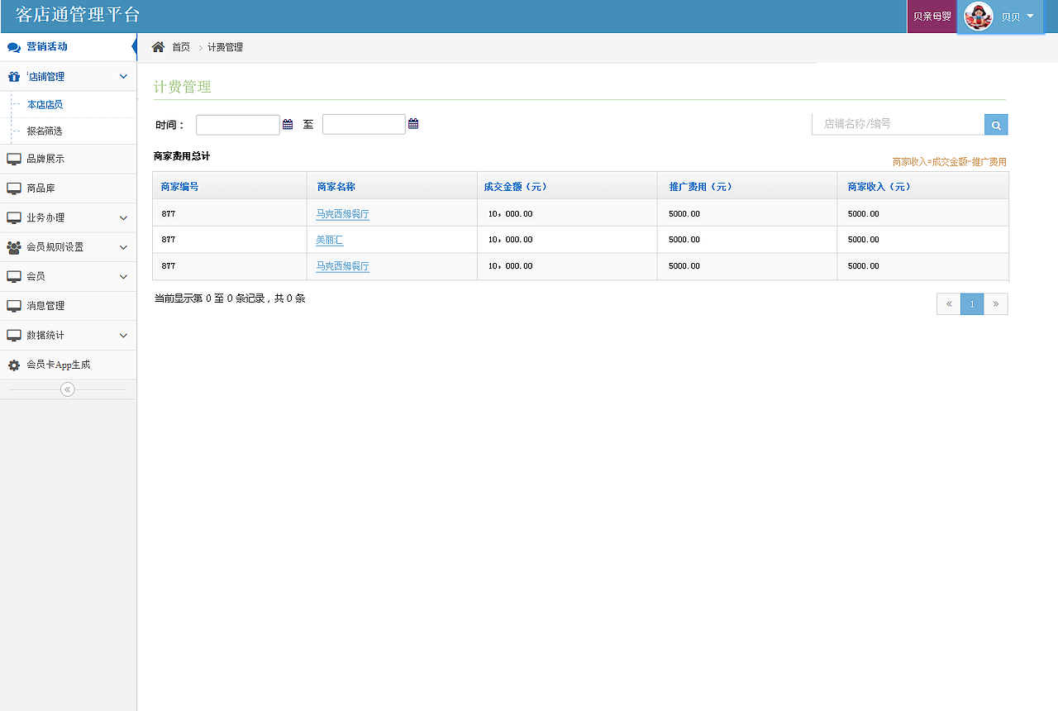Click 会员规则设置 people icon

pyautogui.click(x=13, y=247)
